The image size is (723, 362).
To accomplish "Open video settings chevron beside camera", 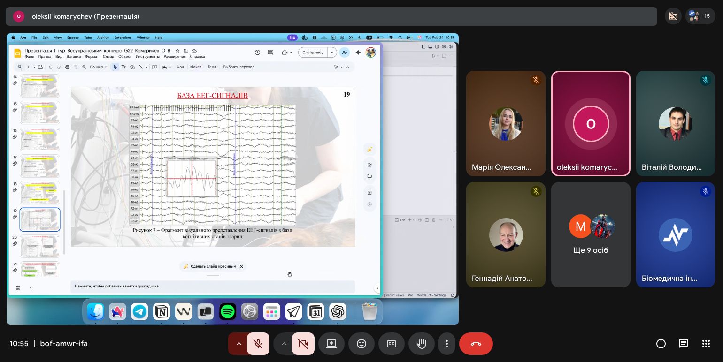I will [284, 344].
